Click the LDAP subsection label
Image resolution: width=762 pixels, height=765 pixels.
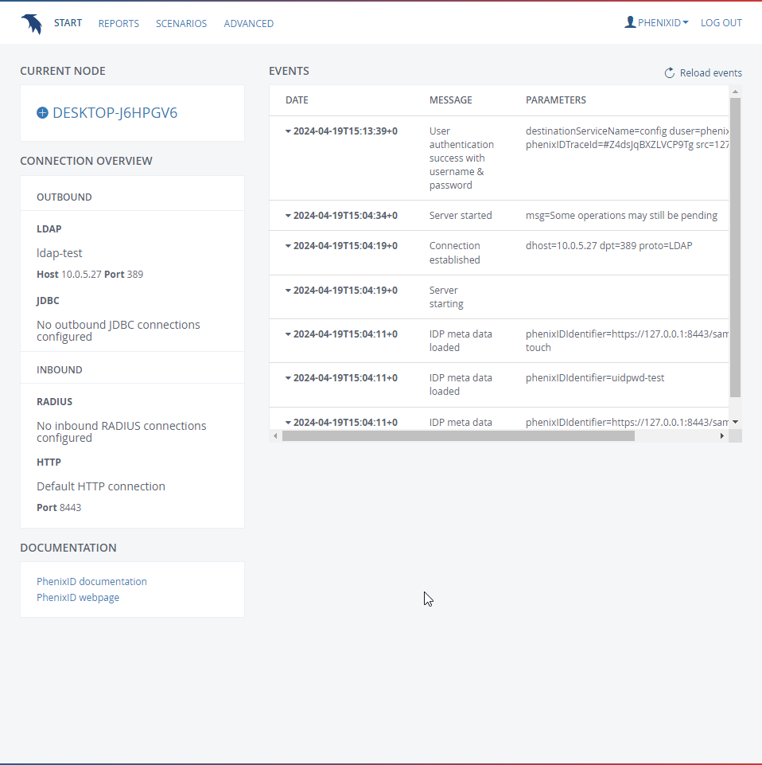click(49, 228)
